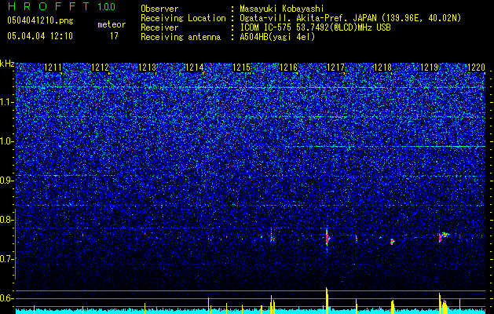Click the ICOM IC-575 receiver frequency text
This screenshot has width=494, height=314.
[x=315, y=27]
